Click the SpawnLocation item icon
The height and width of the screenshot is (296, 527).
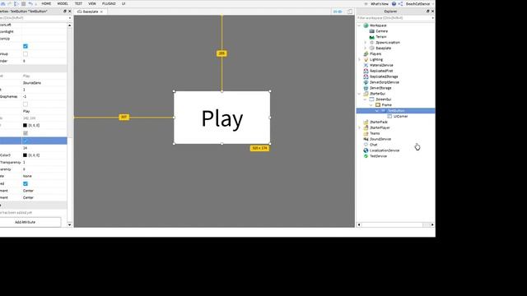click(x=371, y=43)
